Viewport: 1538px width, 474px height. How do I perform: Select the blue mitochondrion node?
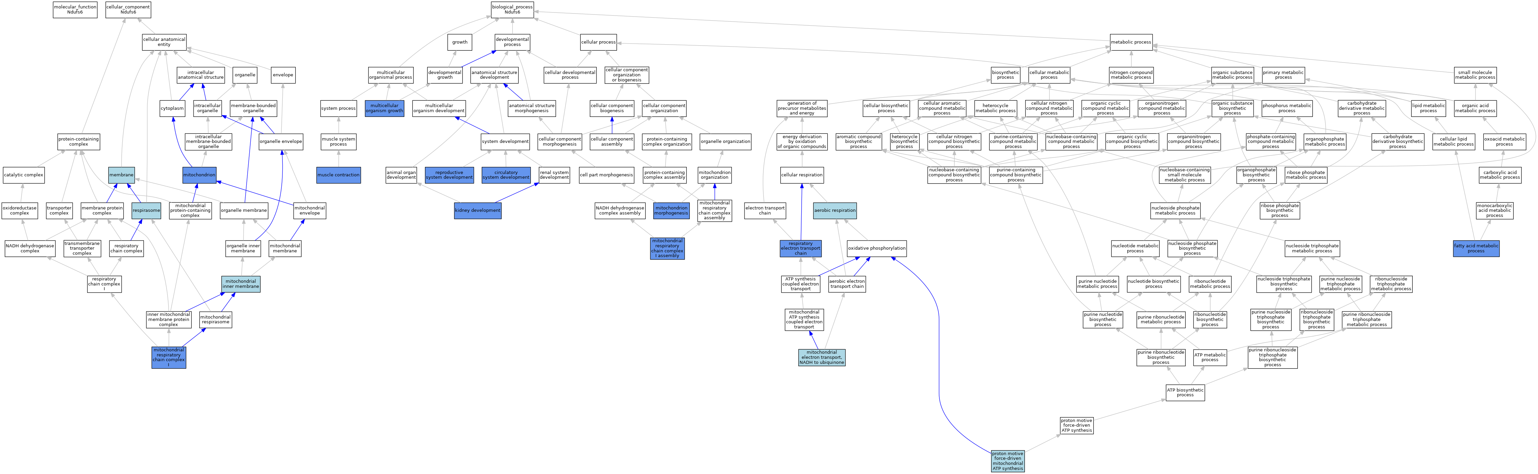click(x=199, y=175)
